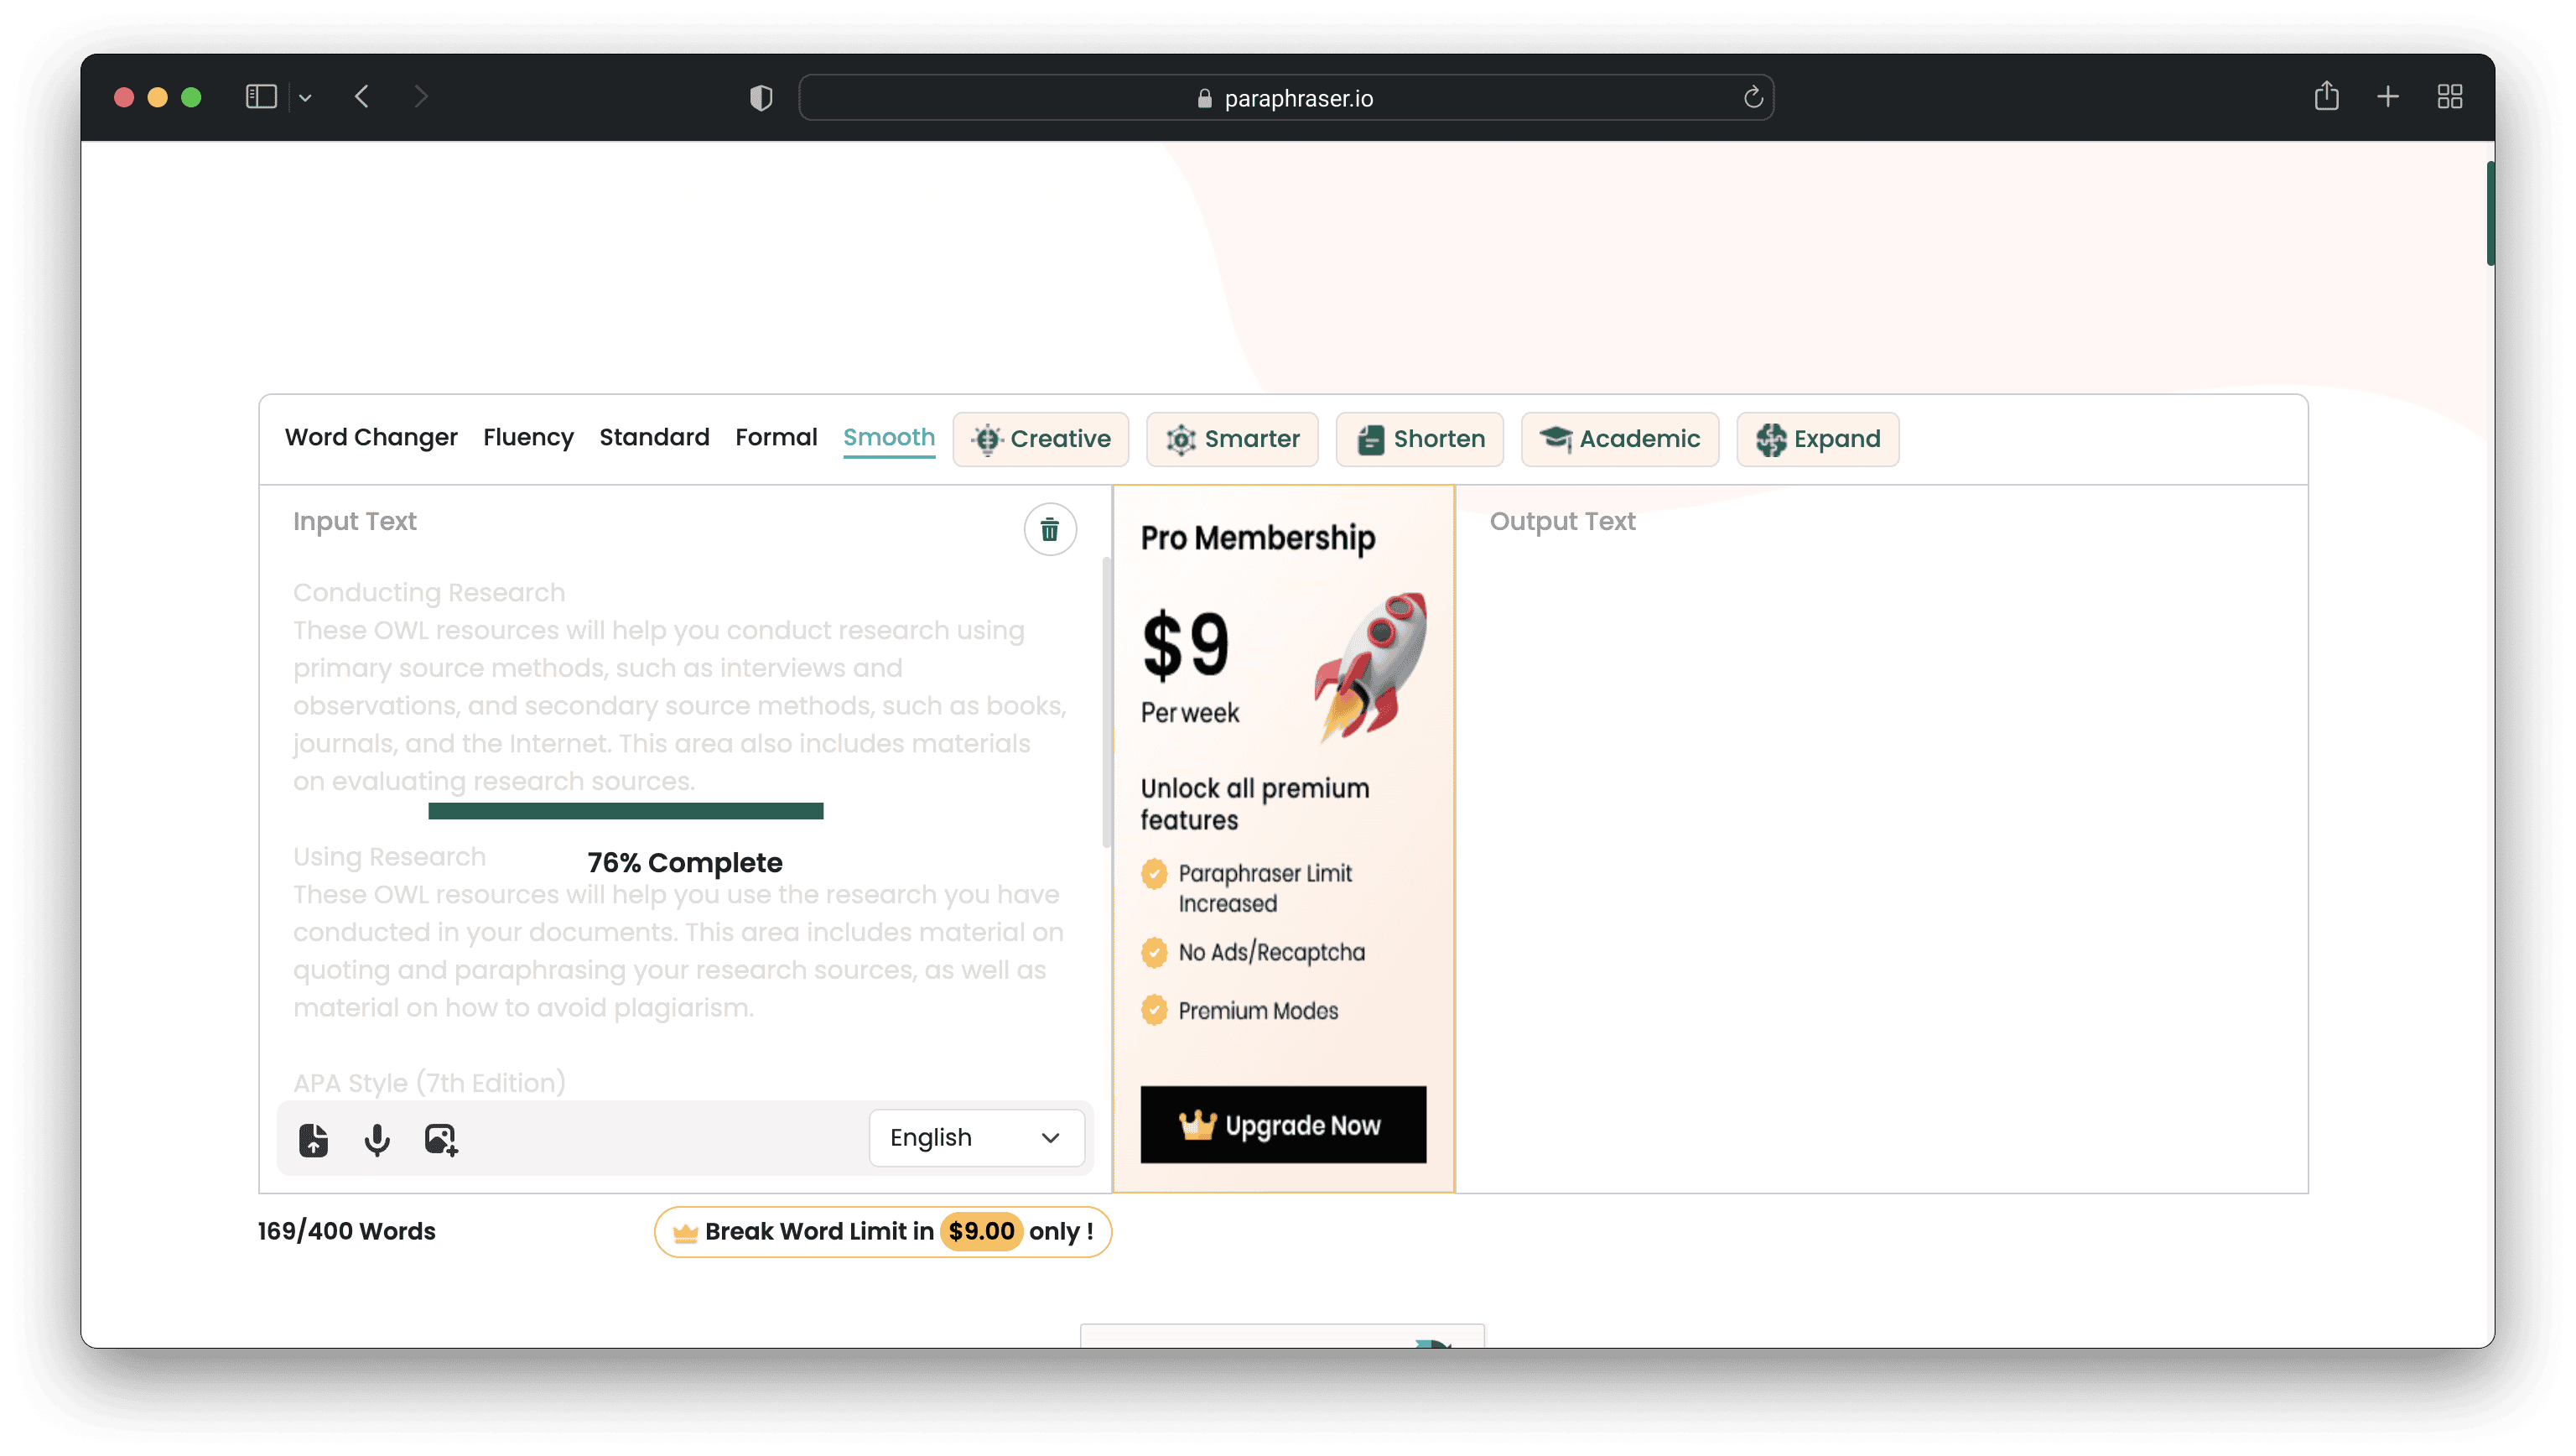Click the microphone speech input icon
Screen dimensions: 2576x1456
pos(377,1139)
